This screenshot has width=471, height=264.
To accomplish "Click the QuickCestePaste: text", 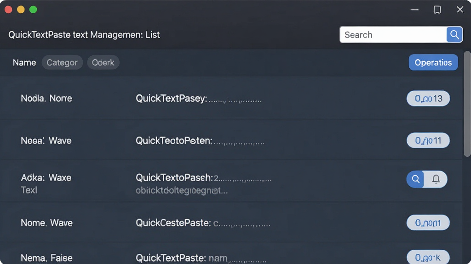I will pos(173,223).
